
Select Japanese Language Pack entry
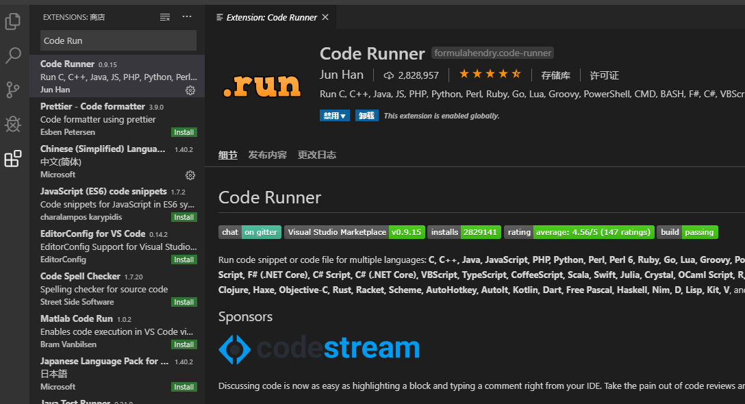pos(117,373)
